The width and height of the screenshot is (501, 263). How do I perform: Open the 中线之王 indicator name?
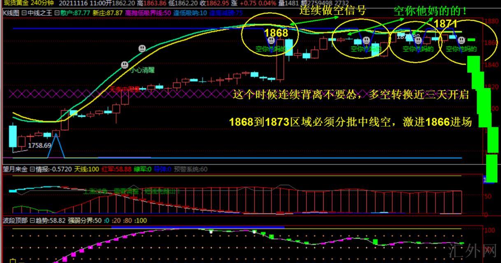pos(39,13)
